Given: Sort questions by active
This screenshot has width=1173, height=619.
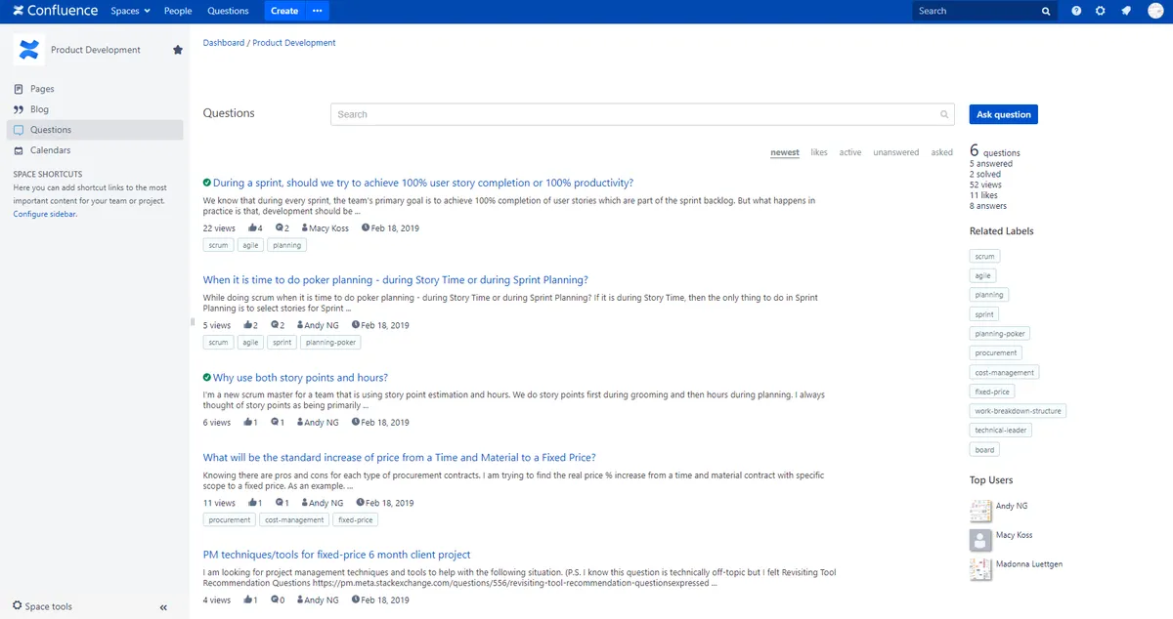Looking at the screenshot, I should (850, 152).
